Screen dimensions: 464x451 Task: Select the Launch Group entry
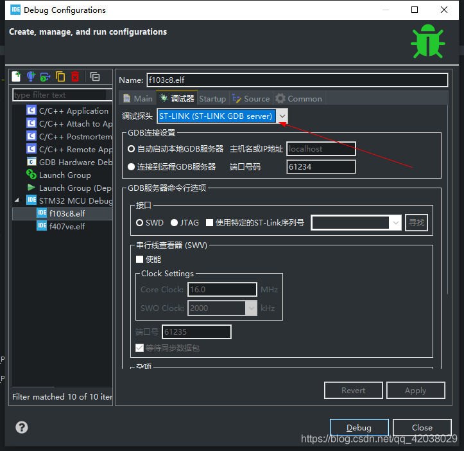click(58, 175)
